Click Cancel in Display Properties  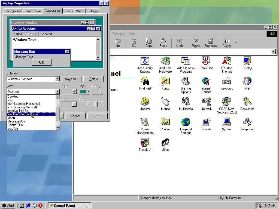point(75,116)
